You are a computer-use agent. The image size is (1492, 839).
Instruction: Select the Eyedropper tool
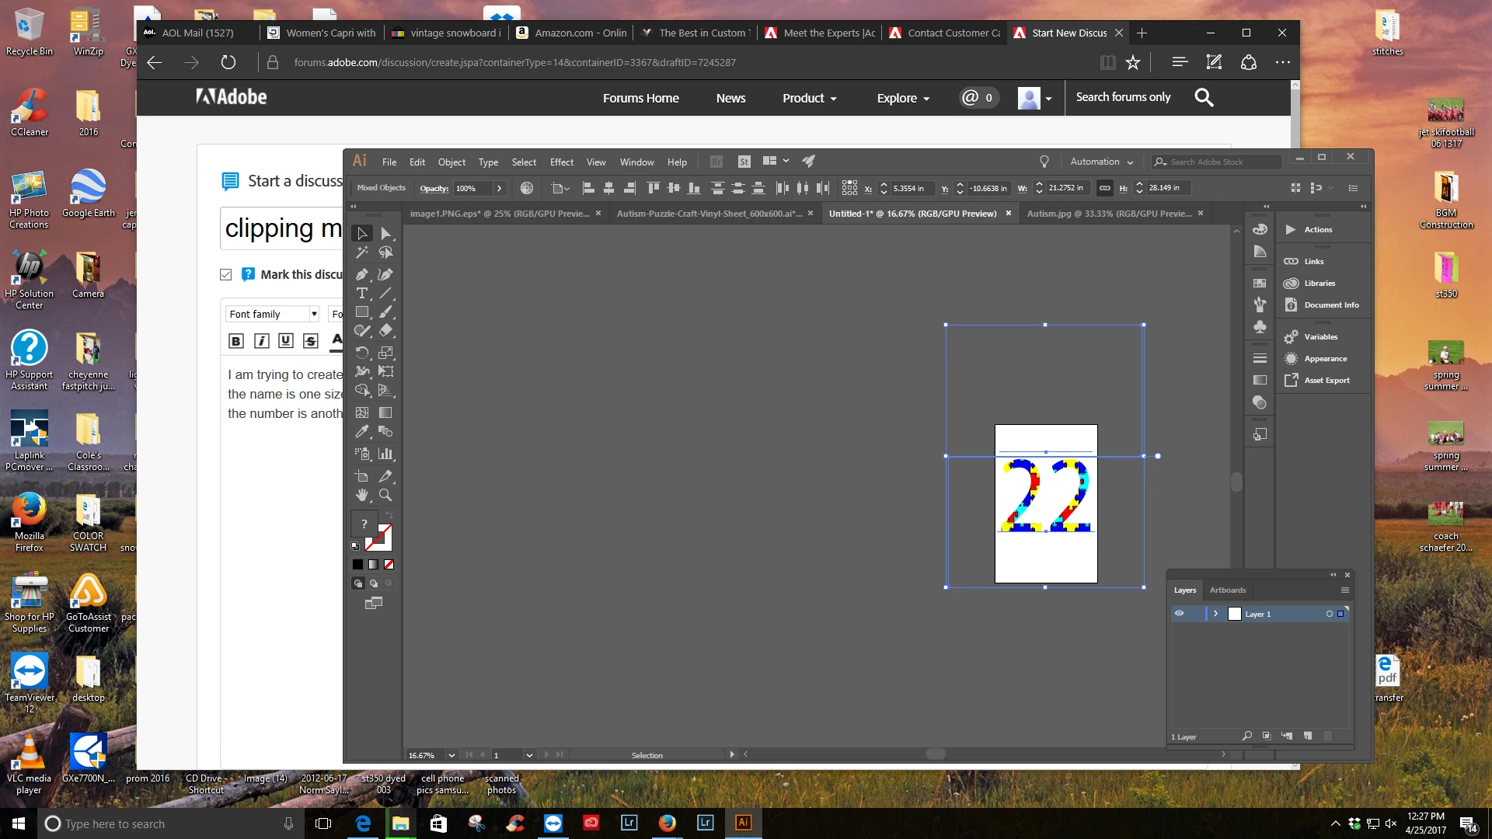coord(361,432)
